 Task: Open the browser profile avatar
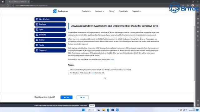tap(192, 6)
